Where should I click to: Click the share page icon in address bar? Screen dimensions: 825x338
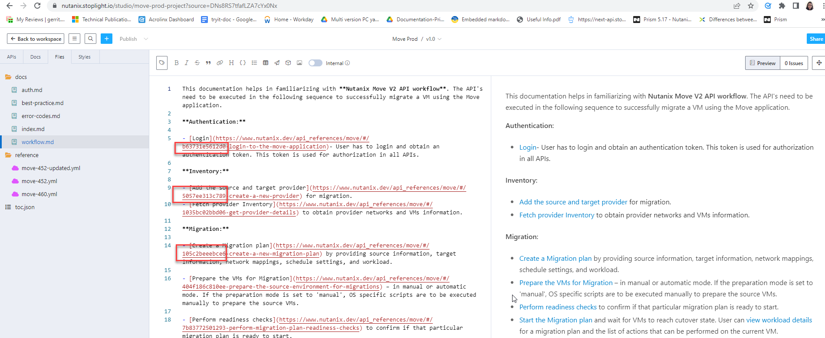[x=737, y=6]
